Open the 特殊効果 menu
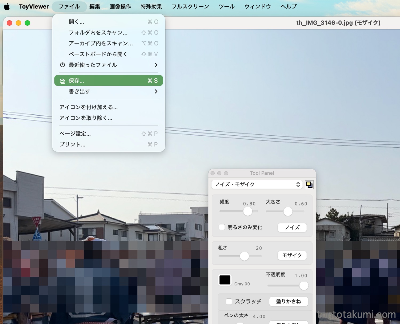Image resolution: width=400 pixels, height=324 pixels. click(x=151, y=7)
